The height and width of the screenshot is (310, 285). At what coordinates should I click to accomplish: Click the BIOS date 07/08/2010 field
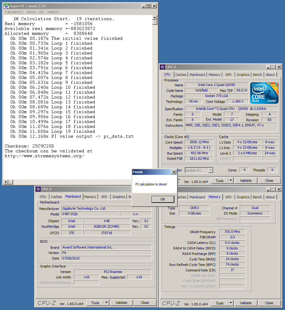107,258
